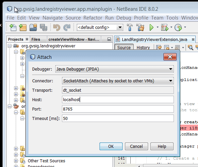198x167 pixels.
Task: Click the Back navigation editor icon
Action: point(167,48)
